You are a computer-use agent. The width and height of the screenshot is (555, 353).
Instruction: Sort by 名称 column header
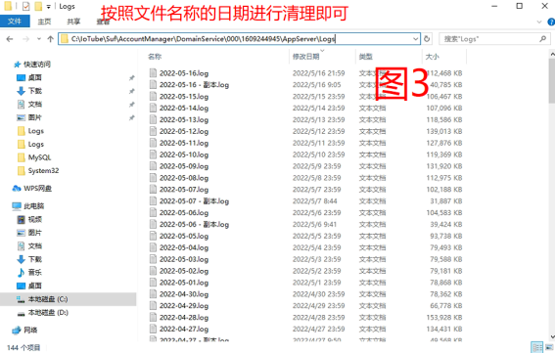click(x=155, y=57)
